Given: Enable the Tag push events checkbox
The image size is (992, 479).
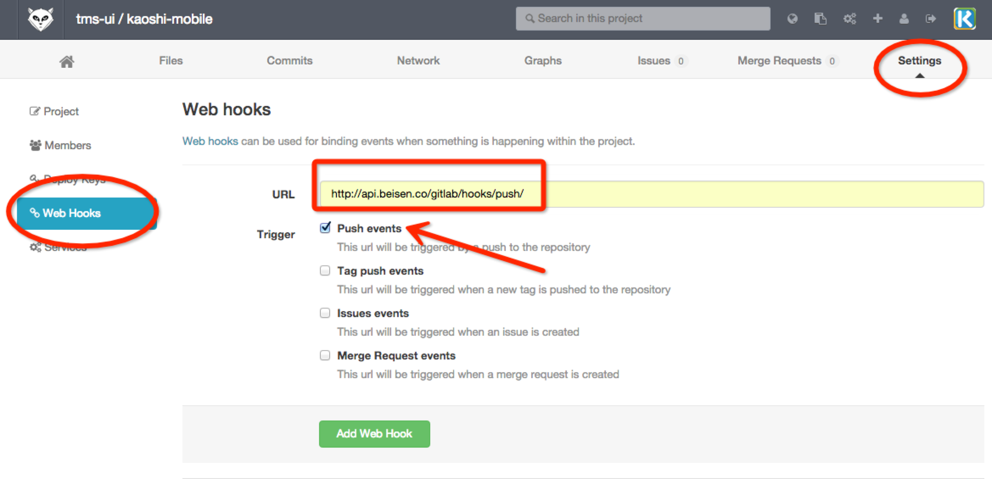Looking at the screenshot, I should (x=325, y=270).
